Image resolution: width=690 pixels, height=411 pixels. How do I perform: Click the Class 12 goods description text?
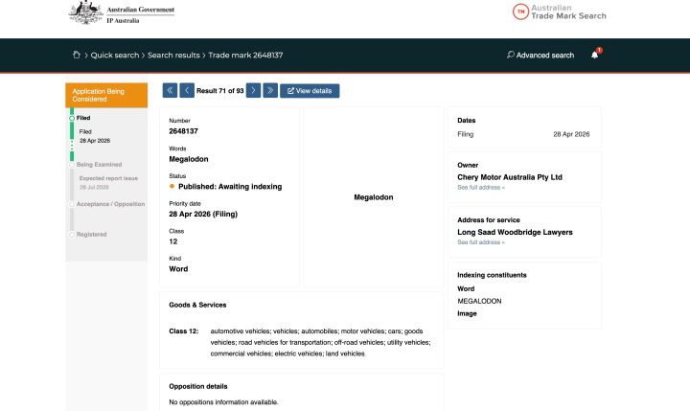(320, 342)
